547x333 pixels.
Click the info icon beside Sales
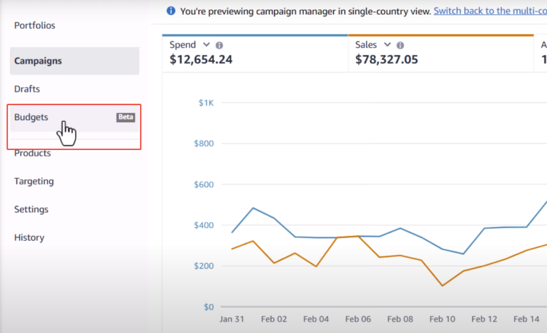(x=401, y=45)
